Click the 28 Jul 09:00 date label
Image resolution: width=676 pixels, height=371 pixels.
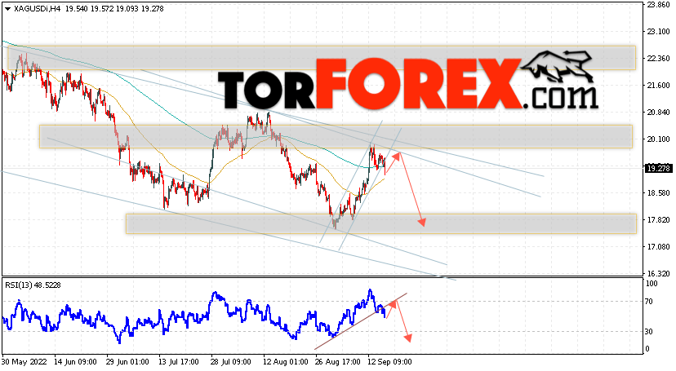click(x=232, y=362)
